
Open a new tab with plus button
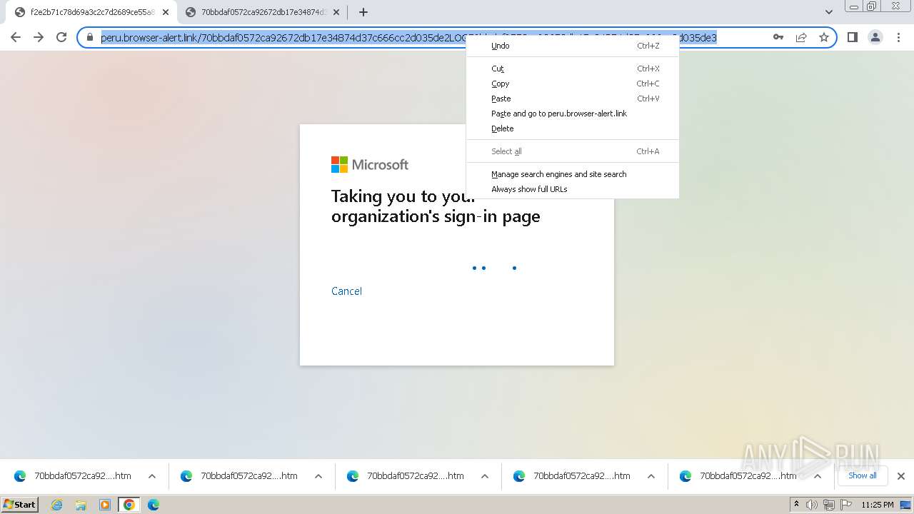pos(363,12)
